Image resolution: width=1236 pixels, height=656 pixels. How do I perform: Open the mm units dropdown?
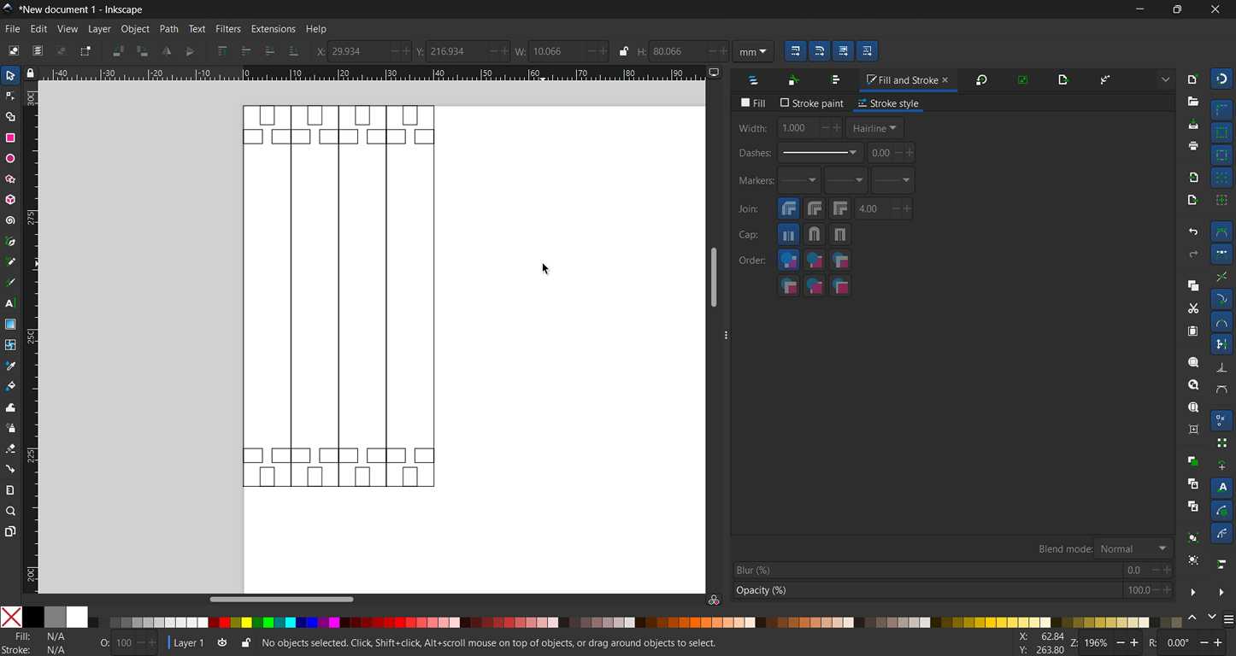[753, 51]
